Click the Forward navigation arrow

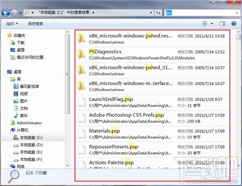(x=15, y=13)
